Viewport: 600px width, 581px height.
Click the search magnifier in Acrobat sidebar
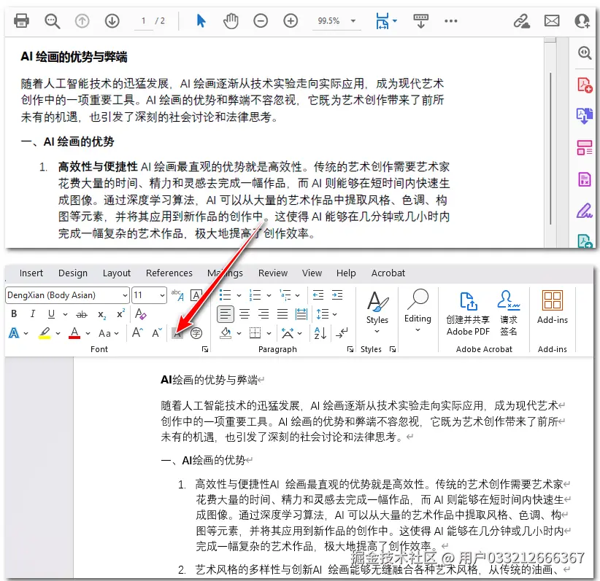585,52
